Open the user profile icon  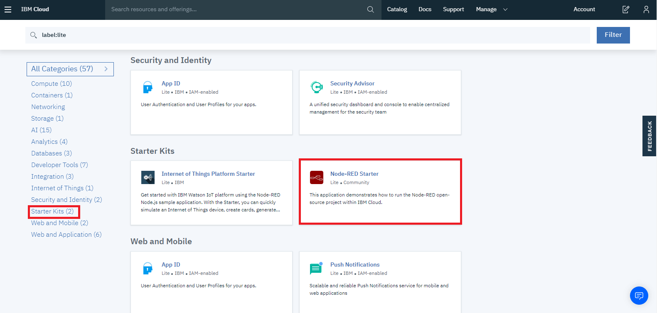click(x=646, y=10)
